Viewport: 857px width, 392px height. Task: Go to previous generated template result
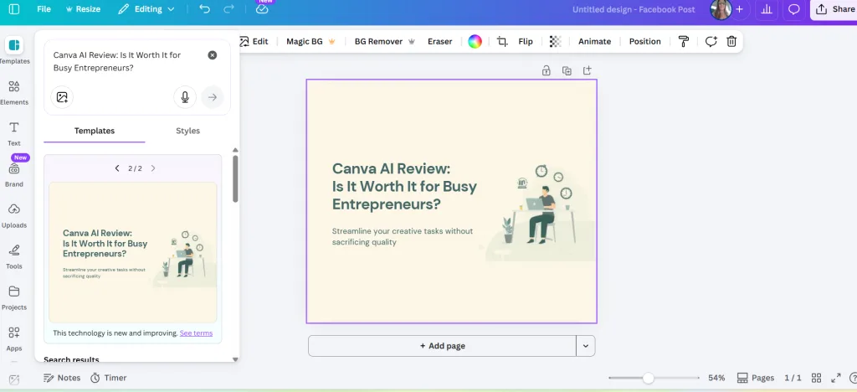117,168
